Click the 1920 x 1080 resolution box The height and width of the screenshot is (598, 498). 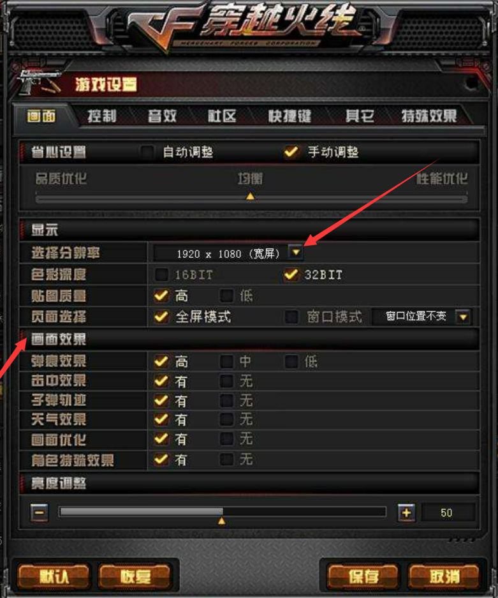228,253
